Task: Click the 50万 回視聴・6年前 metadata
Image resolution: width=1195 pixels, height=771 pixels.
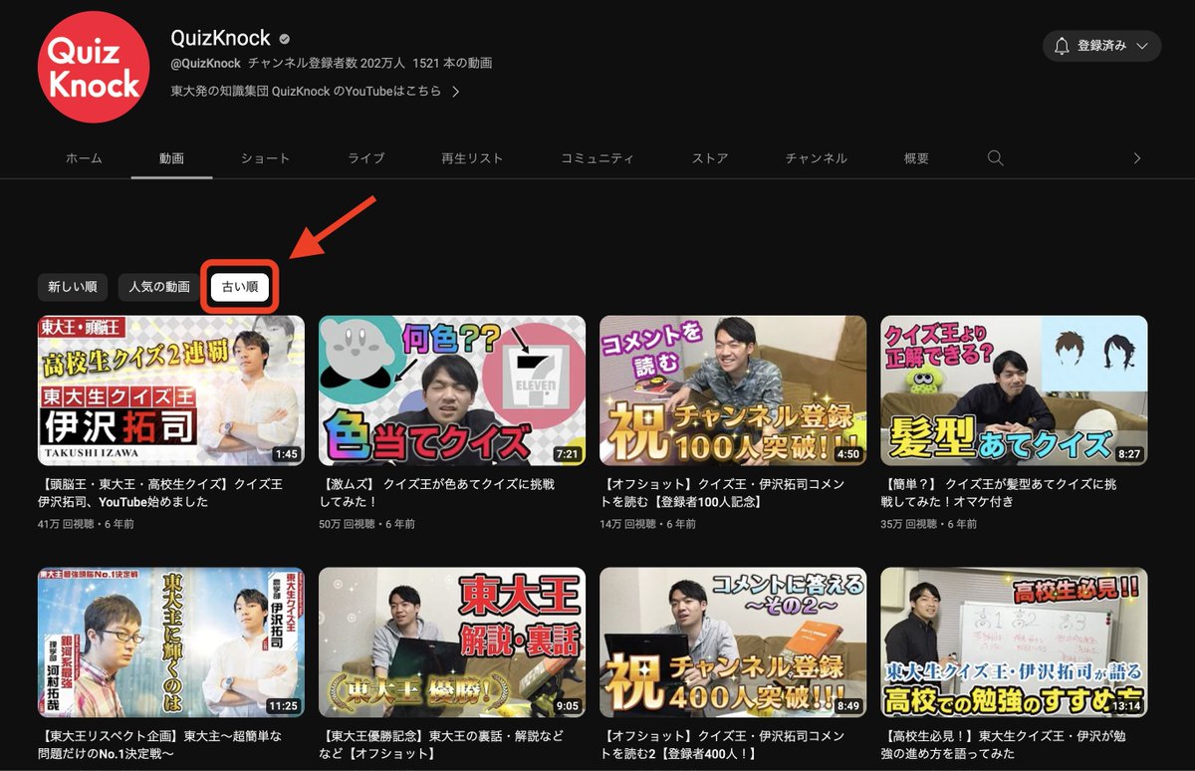Action: (367, 523)
